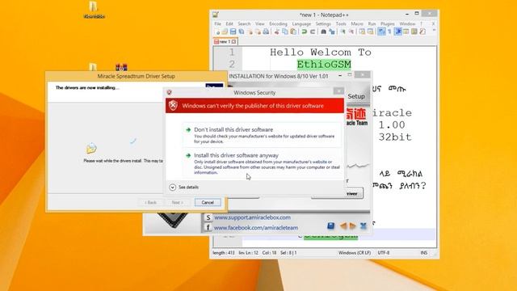Click the Close document icon in Notepad++ toolbar
The width and height of the screenshot is (517, 291).
[250, 32]
